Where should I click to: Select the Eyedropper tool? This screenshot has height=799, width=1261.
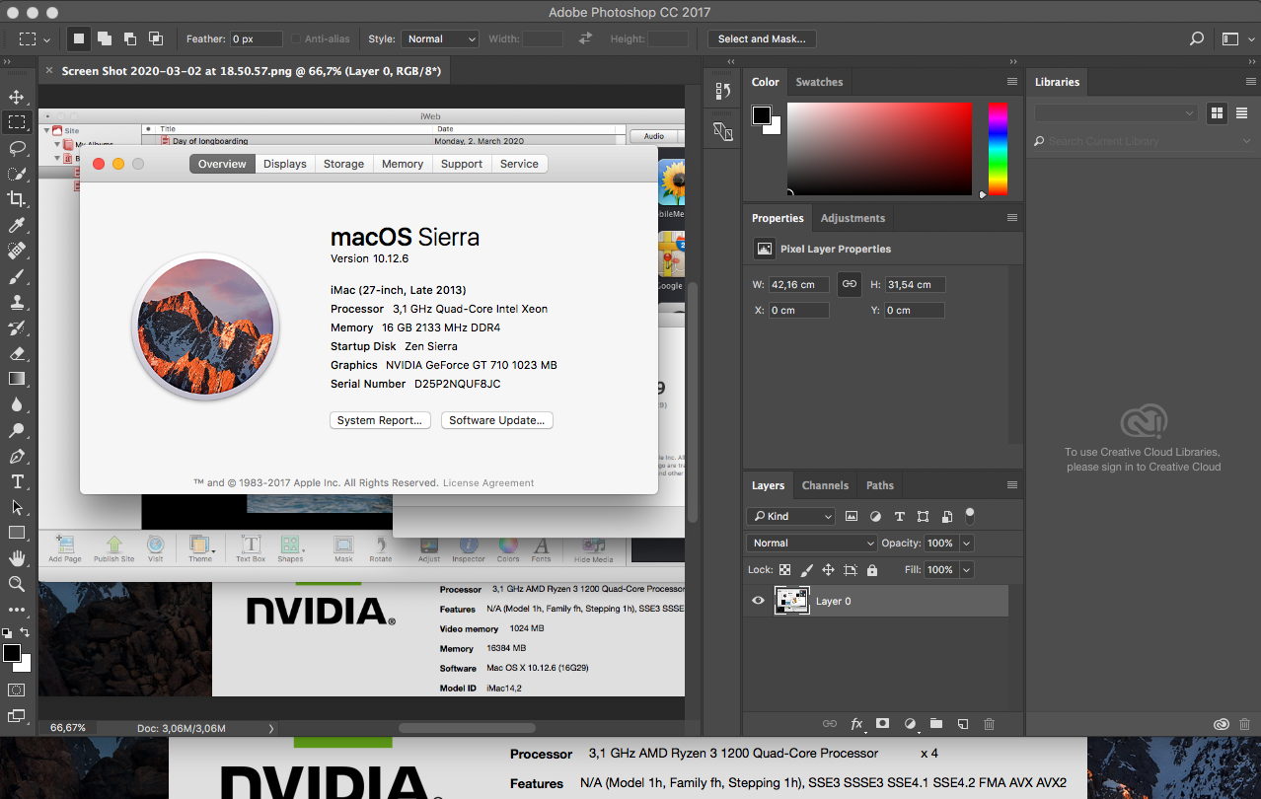click(17, 226)
